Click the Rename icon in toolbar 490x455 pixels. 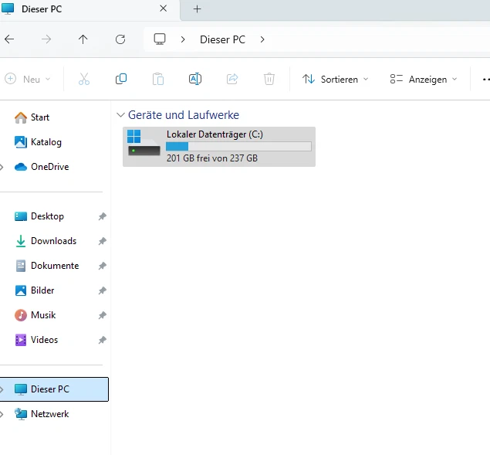coord(195,79)
